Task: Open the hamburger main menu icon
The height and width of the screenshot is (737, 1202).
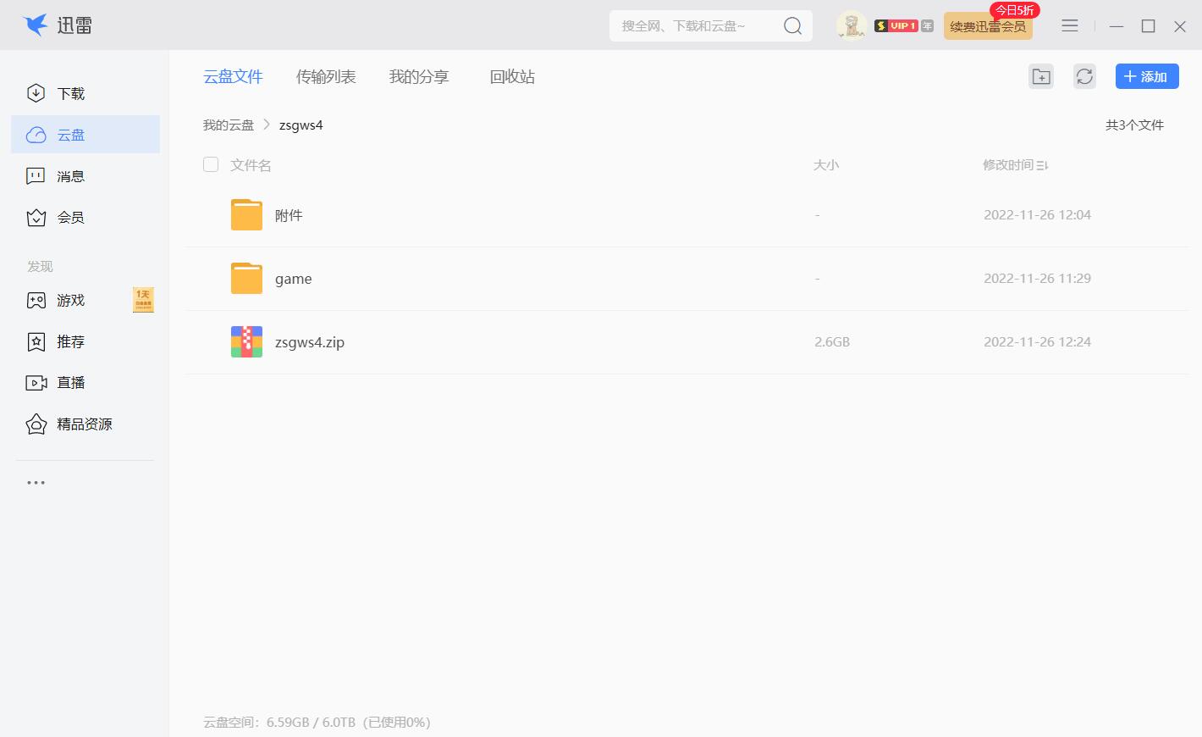Action: coord(1070,26)
